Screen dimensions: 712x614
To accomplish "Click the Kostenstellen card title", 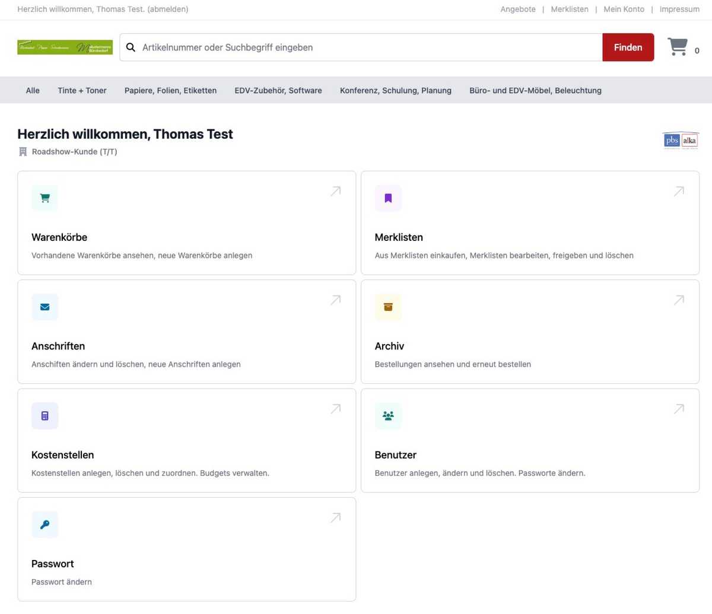I will [63, 455].
